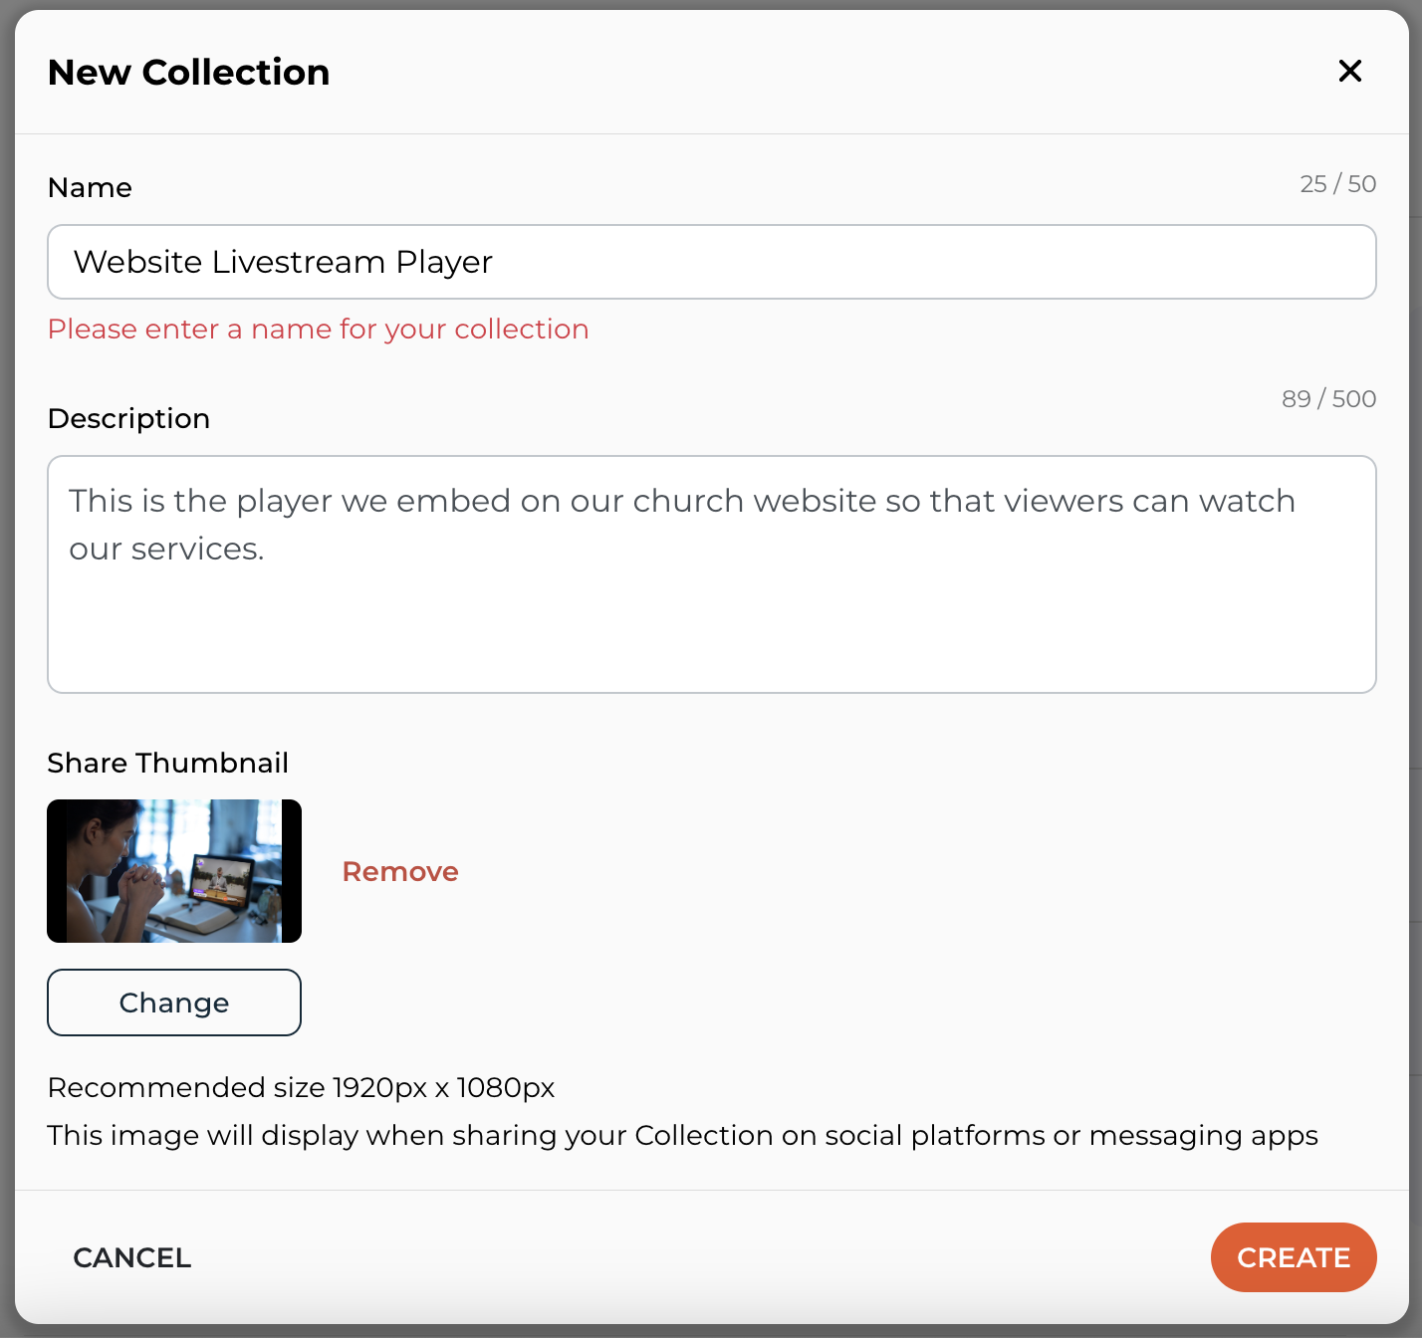The width and height of the screenshot is (1422, 1338).
Task: Click the 25/50 name character counter
Action: point(1338,183)
